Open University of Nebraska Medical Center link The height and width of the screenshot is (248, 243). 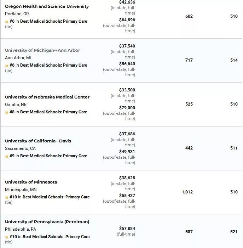[x=47, y=97]
